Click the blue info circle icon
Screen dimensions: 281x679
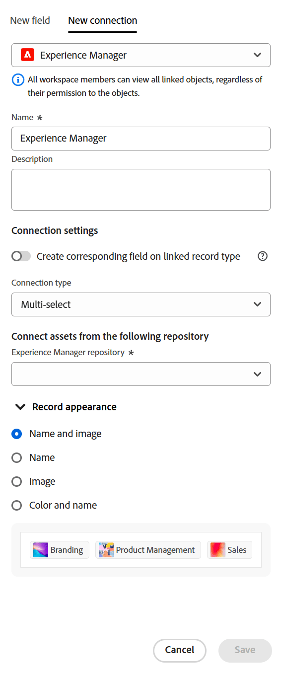point(18,79)
